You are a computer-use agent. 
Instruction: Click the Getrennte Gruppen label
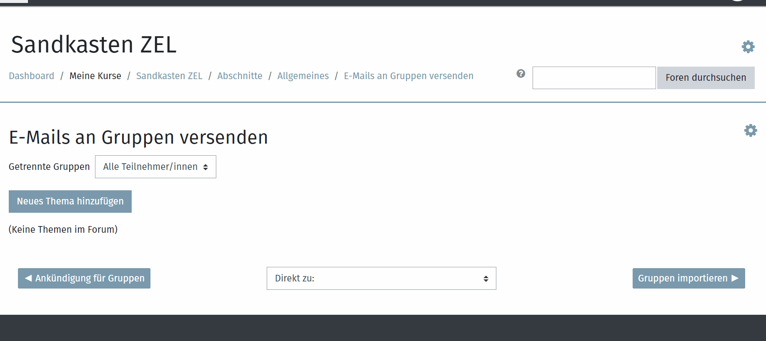[49, 167]
